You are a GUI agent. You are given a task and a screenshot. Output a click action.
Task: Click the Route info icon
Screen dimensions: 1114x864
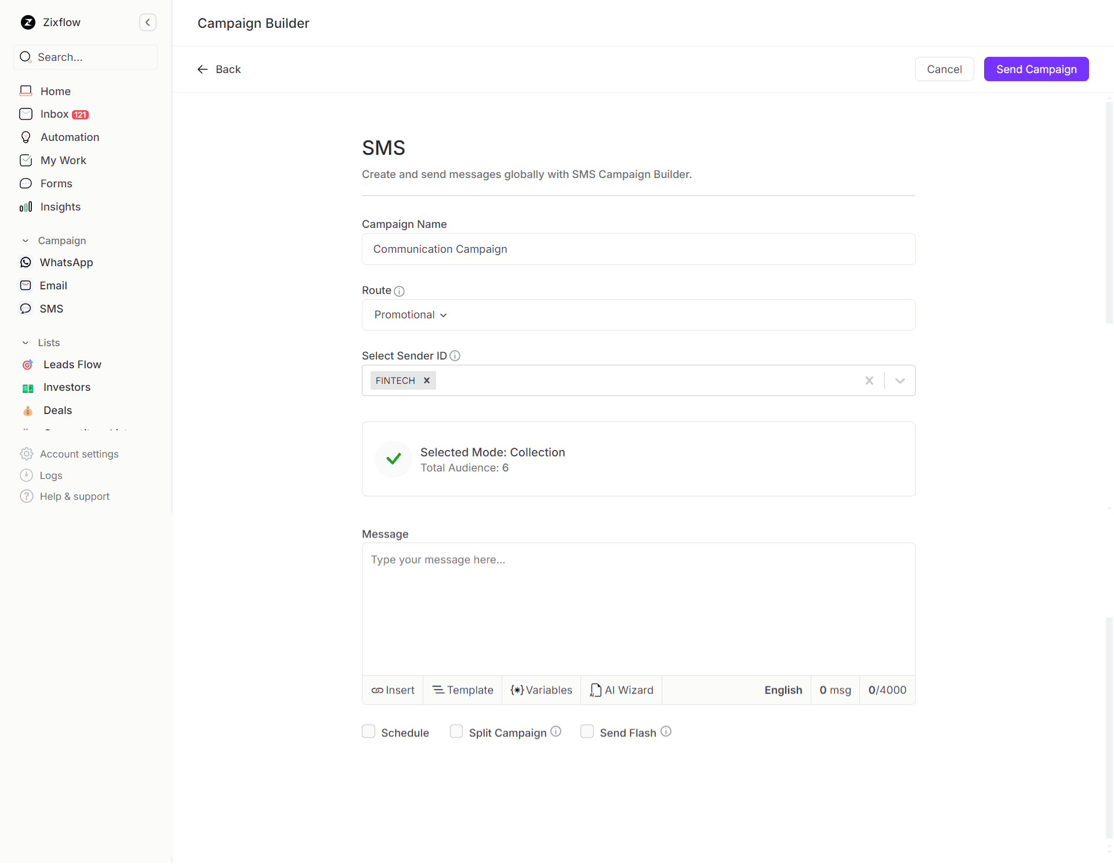tap(399, 291)
